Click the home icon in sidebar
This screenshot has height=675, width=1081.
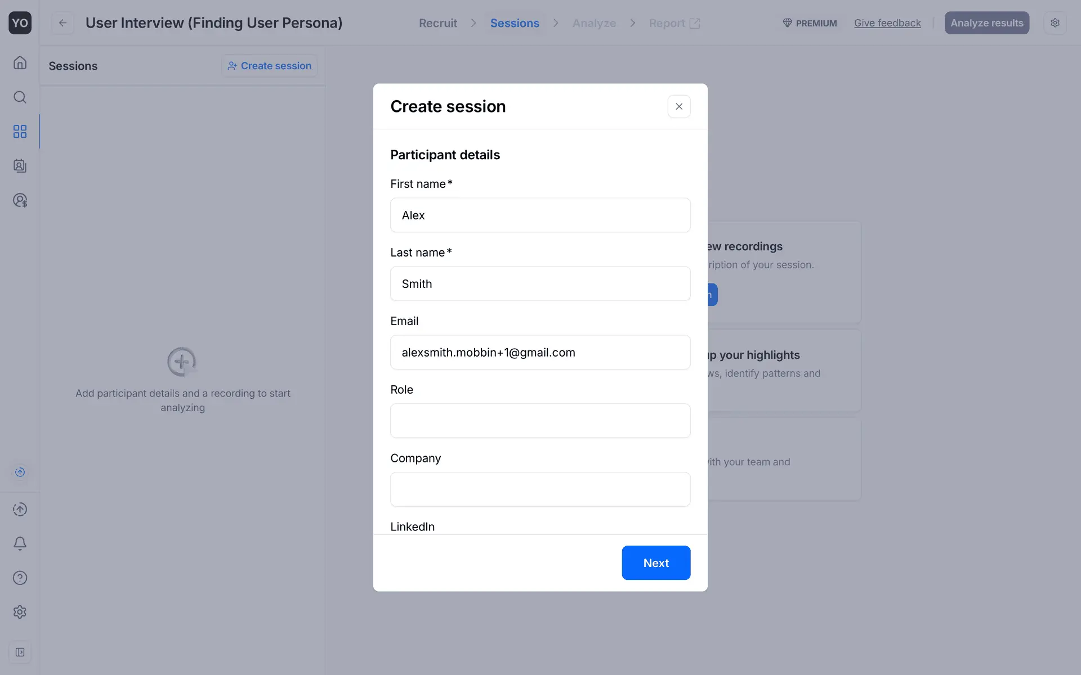pos(20,62)
